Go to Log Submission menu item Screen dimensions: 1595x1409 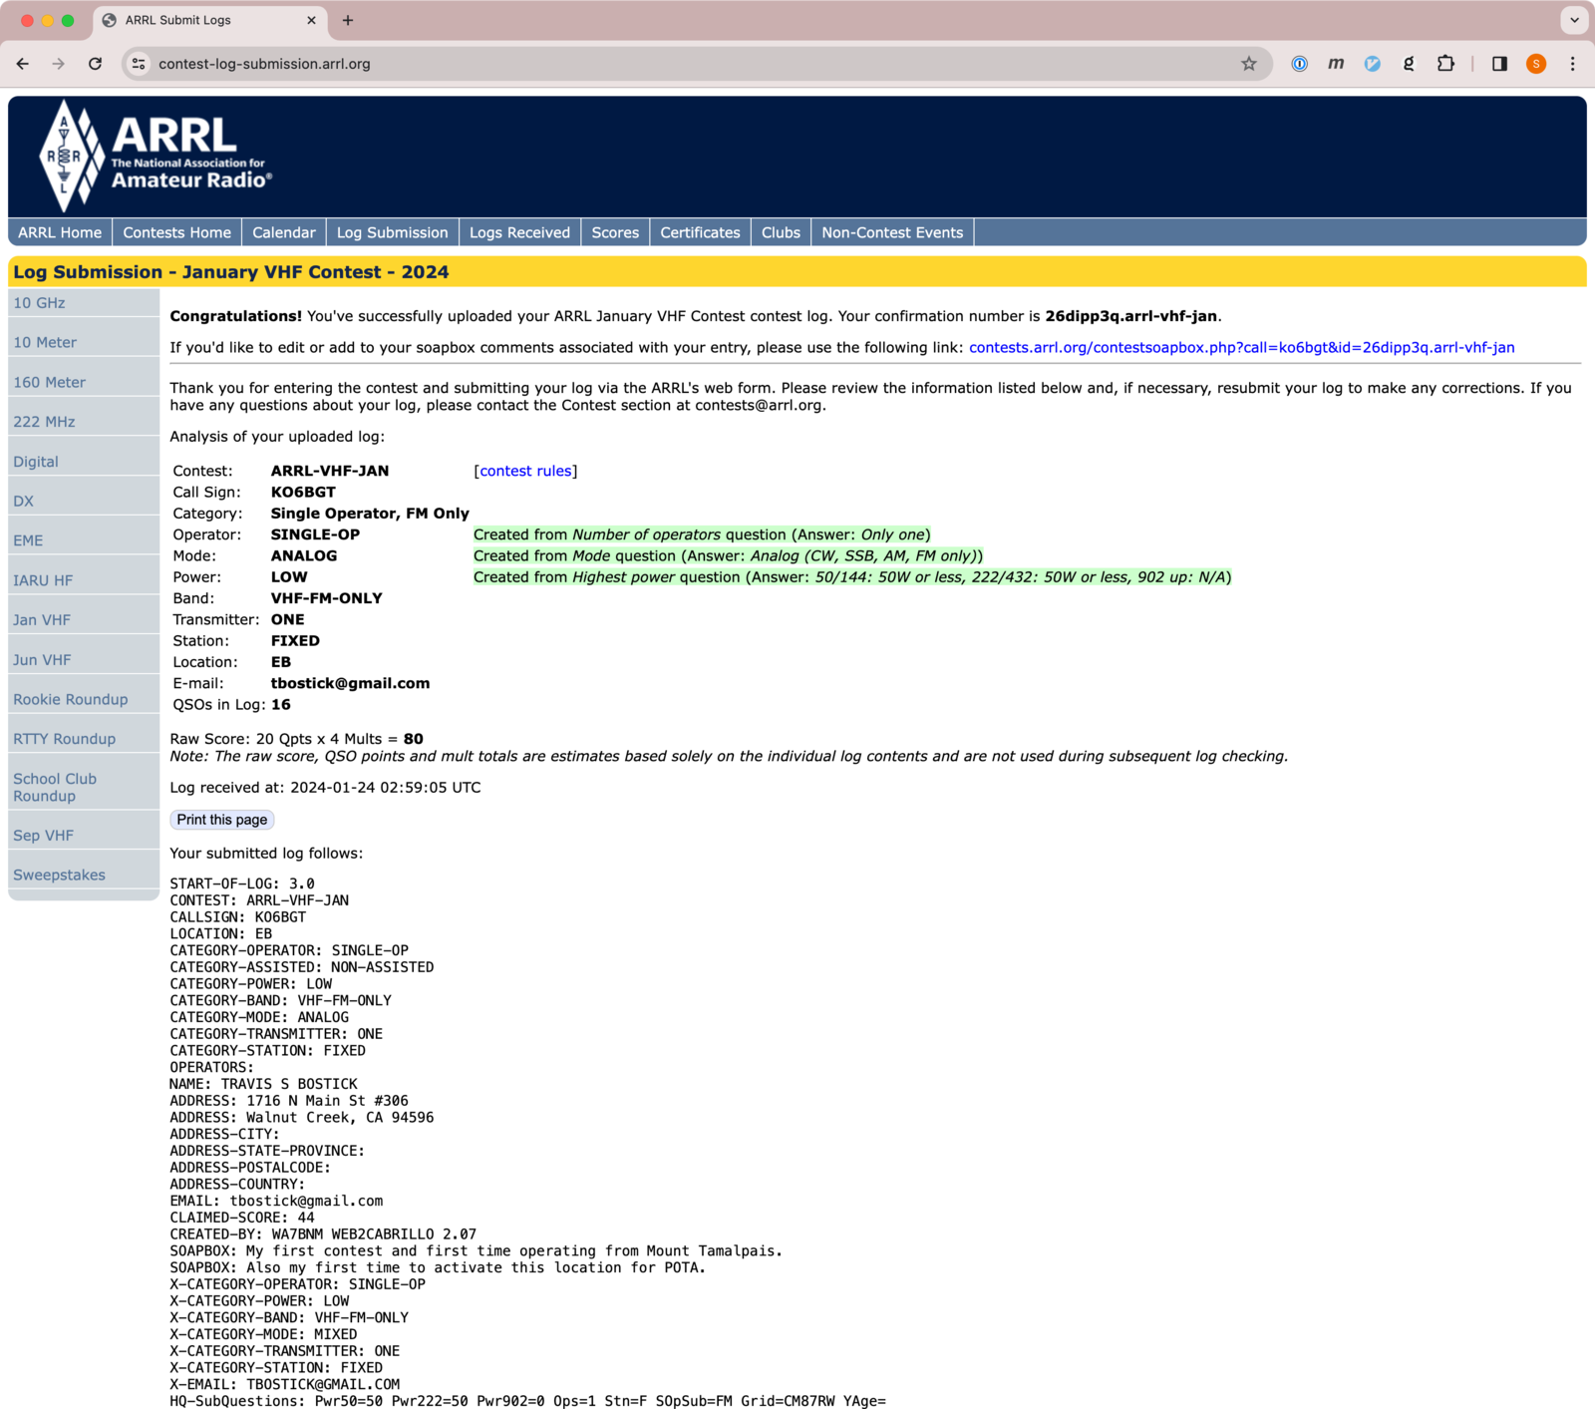[x=393, y=232]
